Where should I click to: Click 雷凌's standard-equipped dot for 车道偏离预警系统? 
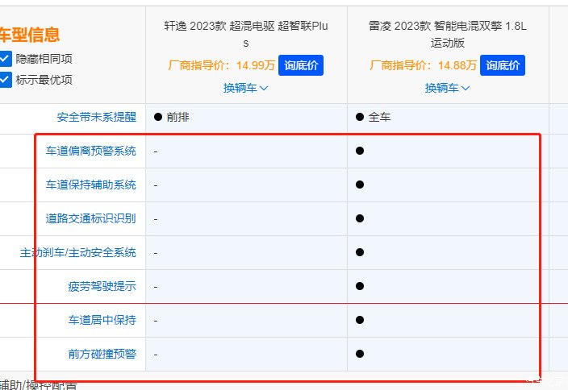click(x=360, y=151)
